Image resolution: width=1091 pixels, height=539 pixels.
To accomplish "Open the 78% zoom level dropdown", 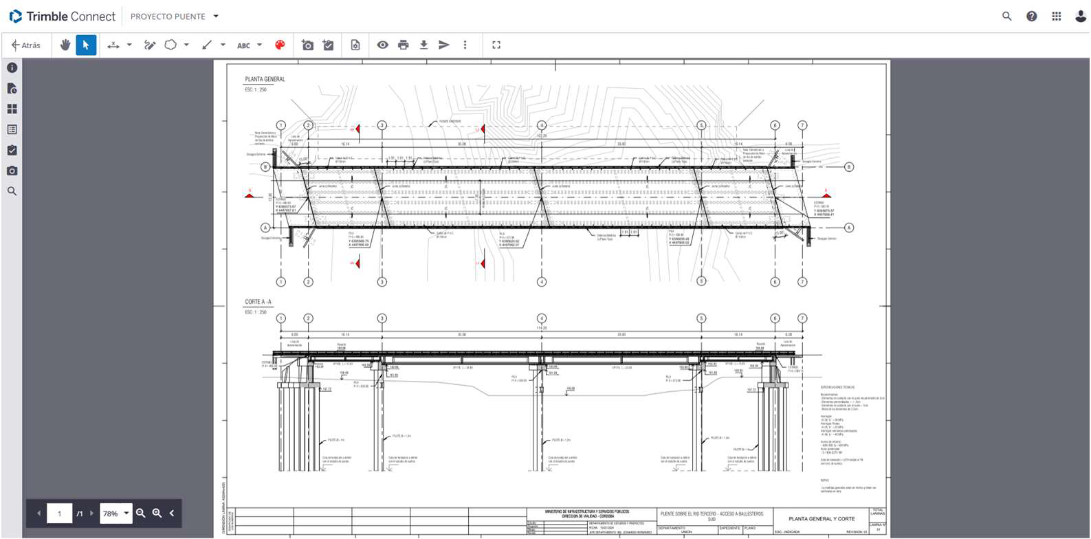I will pos(115,514).
